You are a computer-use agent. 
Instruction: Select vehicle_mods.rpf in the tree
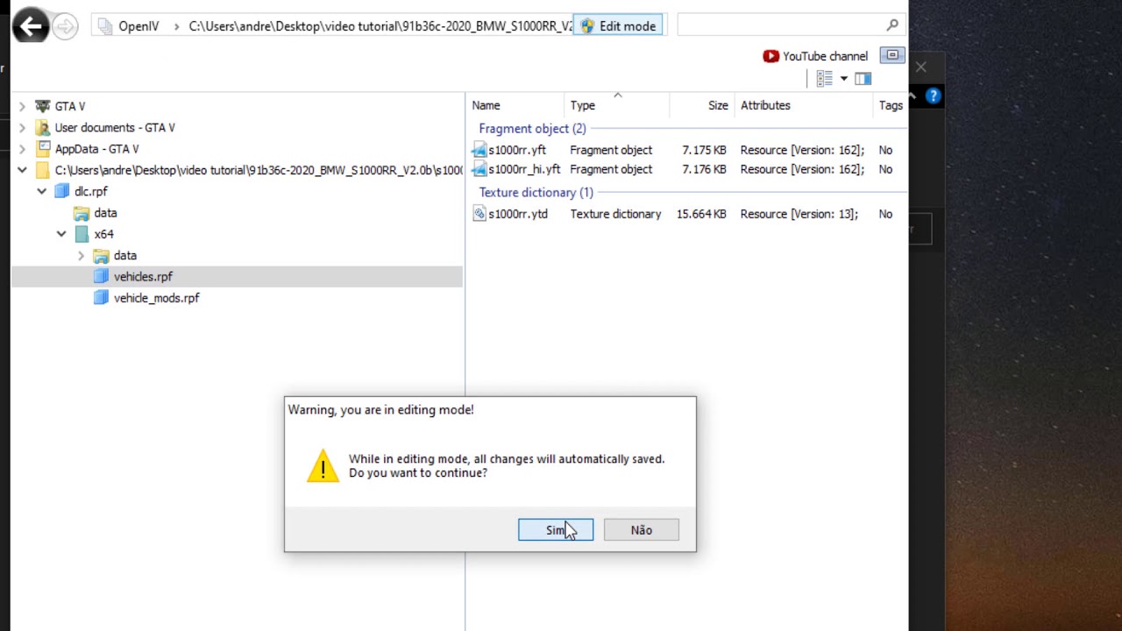(x=156, y=298)
